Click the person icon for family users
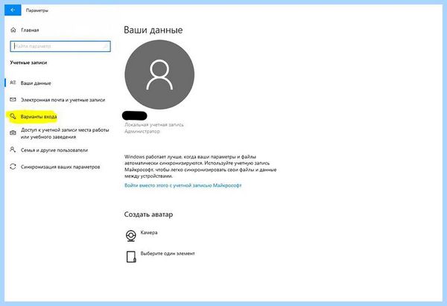 13,150
